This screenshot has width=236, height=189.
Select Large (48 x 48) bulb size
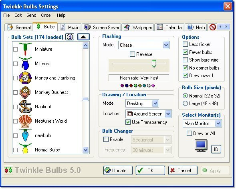point(185,103)
